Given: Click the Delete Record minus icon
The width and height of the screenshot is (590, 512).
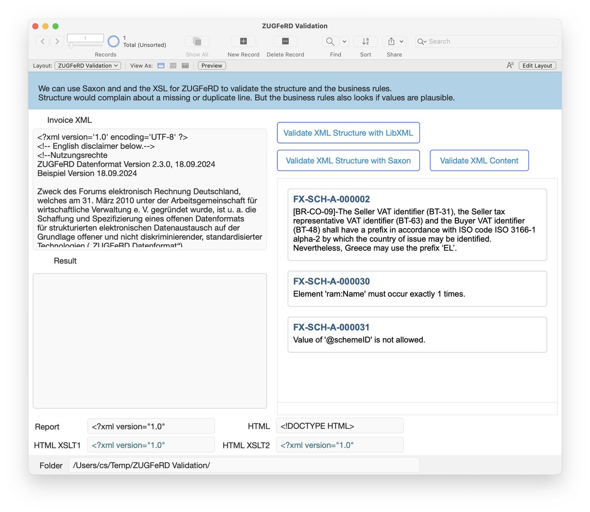Looking at the screenshot, I should tap(285, 41).
